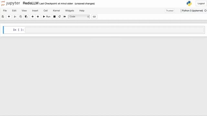
Task: Open the Widgets menu
Action: click(70, 11)
